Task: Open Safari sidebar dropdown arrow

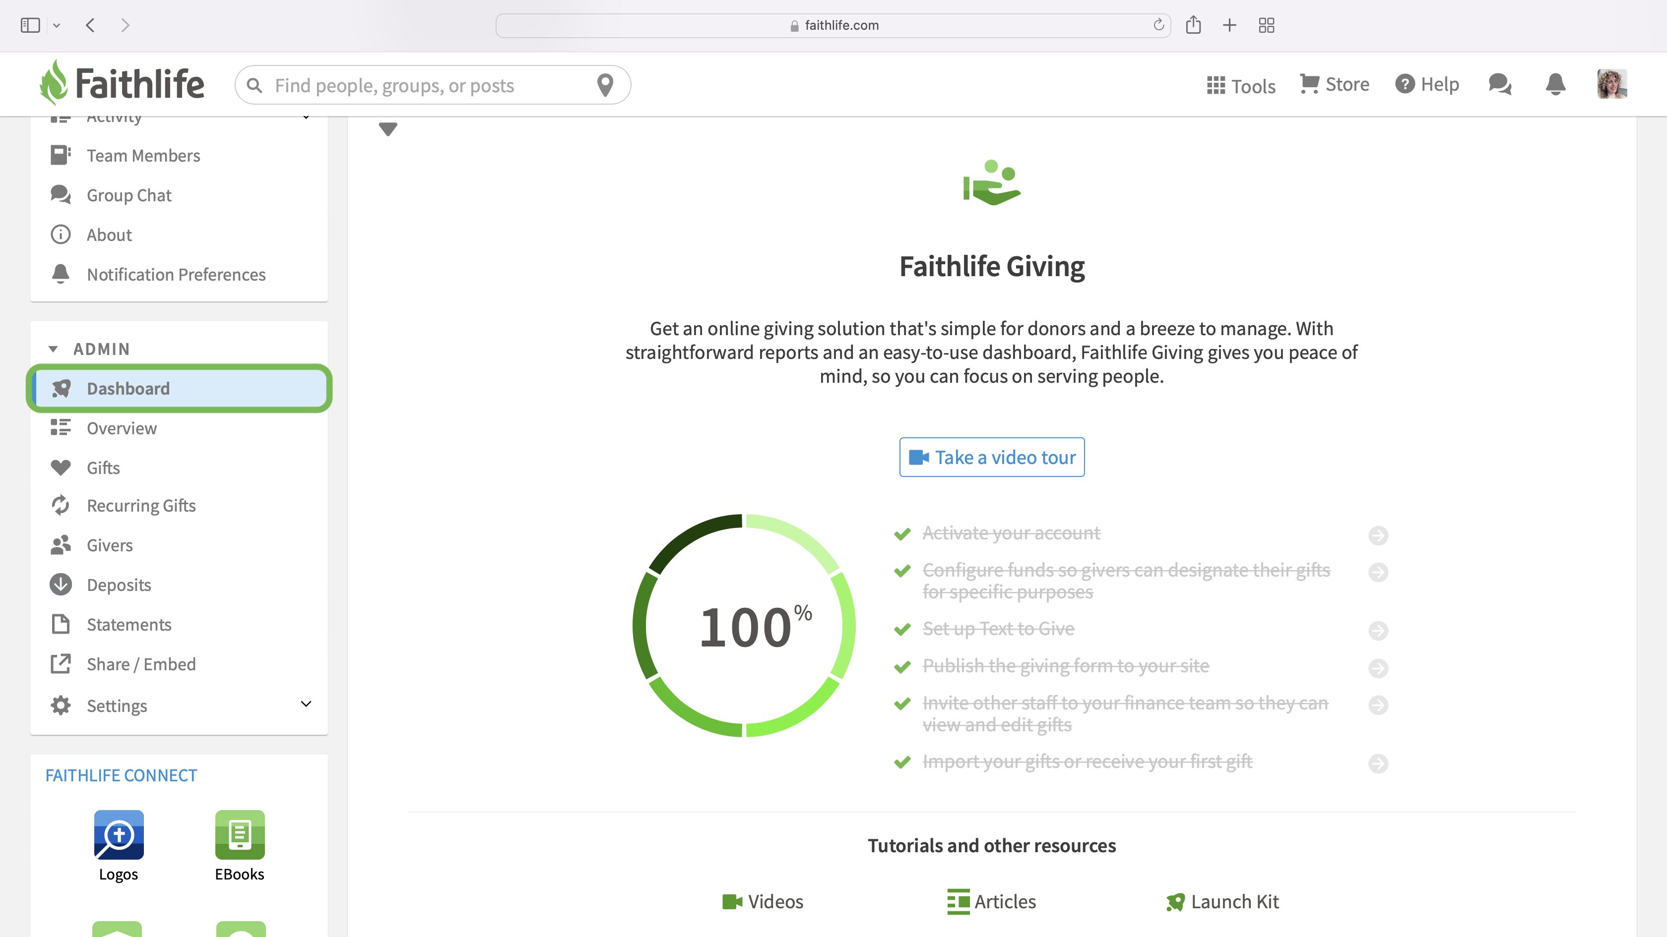Action: pyautogui.click(x=57, y=26)
